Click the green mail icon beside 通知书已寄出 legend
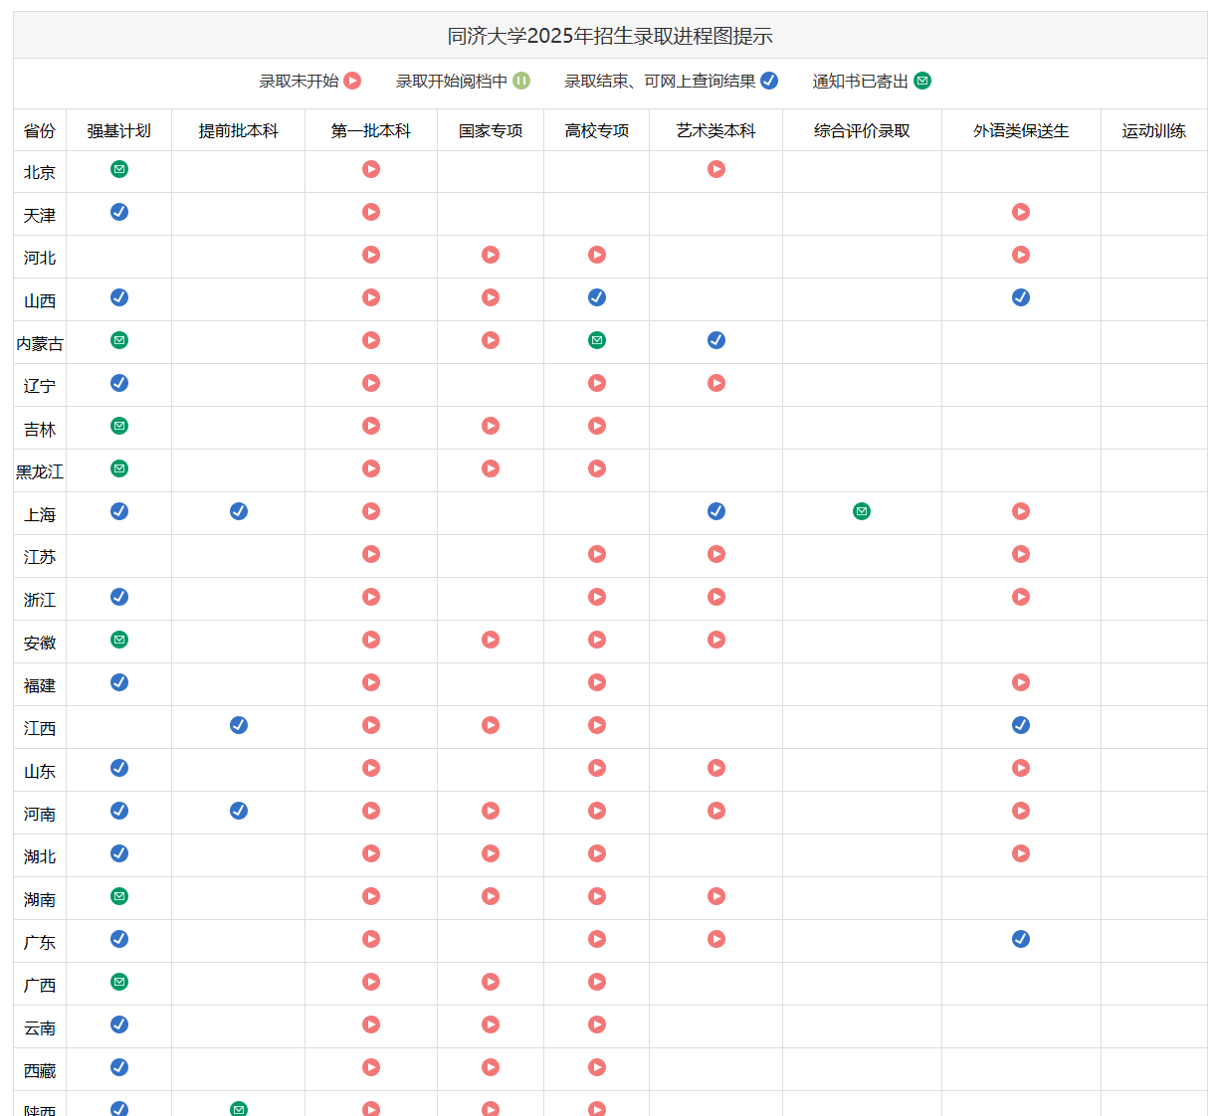Viewport: 1219px width, 1116px height. coord(922,81)
